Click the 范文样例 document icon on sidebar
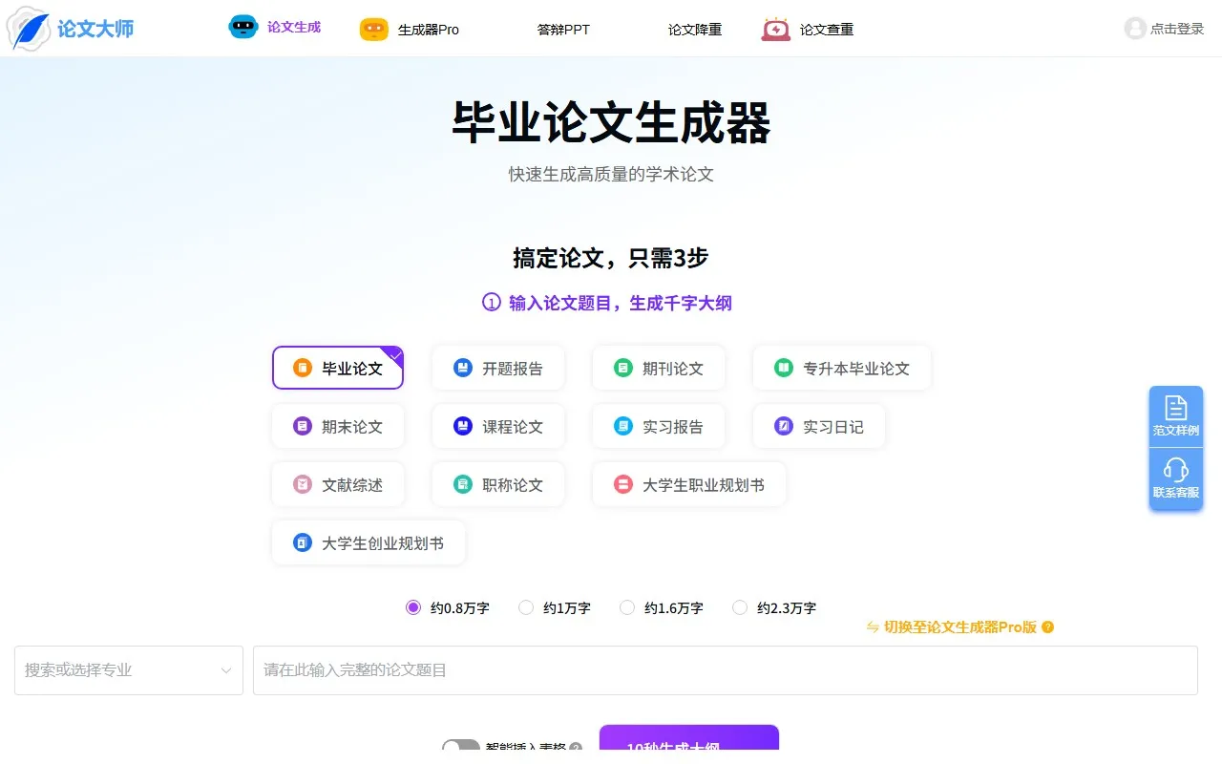The height and width of the screenshot is (764, 1222). [x=1175, y=409]
